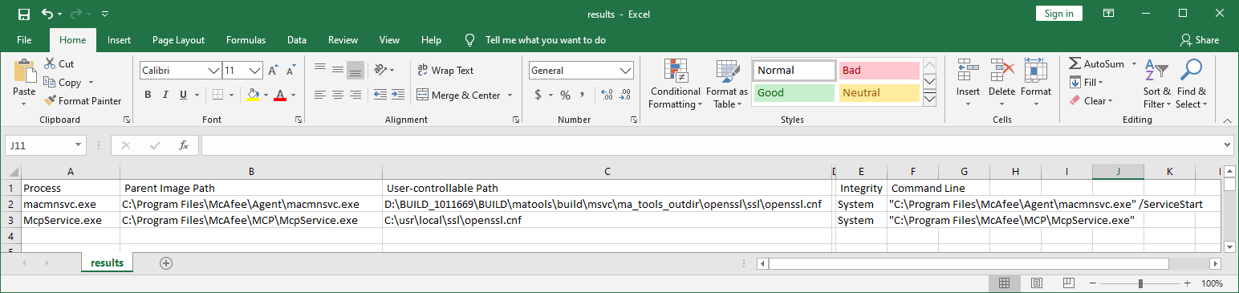The height and width of the screenshot is (293, 1239).
Task: Toggle Wrap Text for the cell
Action: coord(446,71)
